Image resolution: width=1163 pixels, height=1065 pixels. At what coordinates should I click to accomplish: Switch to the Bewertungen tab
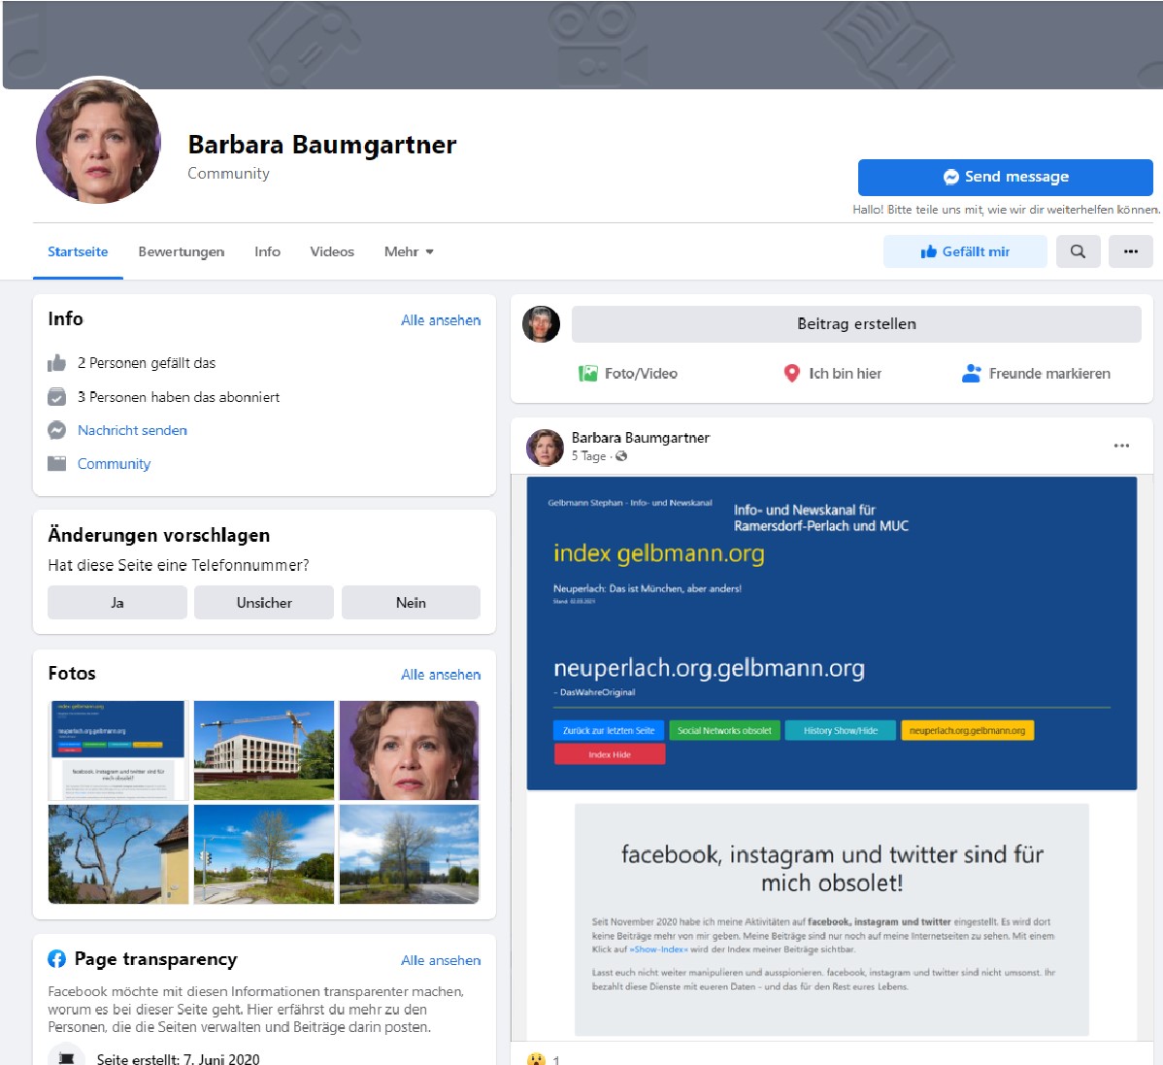182,251
